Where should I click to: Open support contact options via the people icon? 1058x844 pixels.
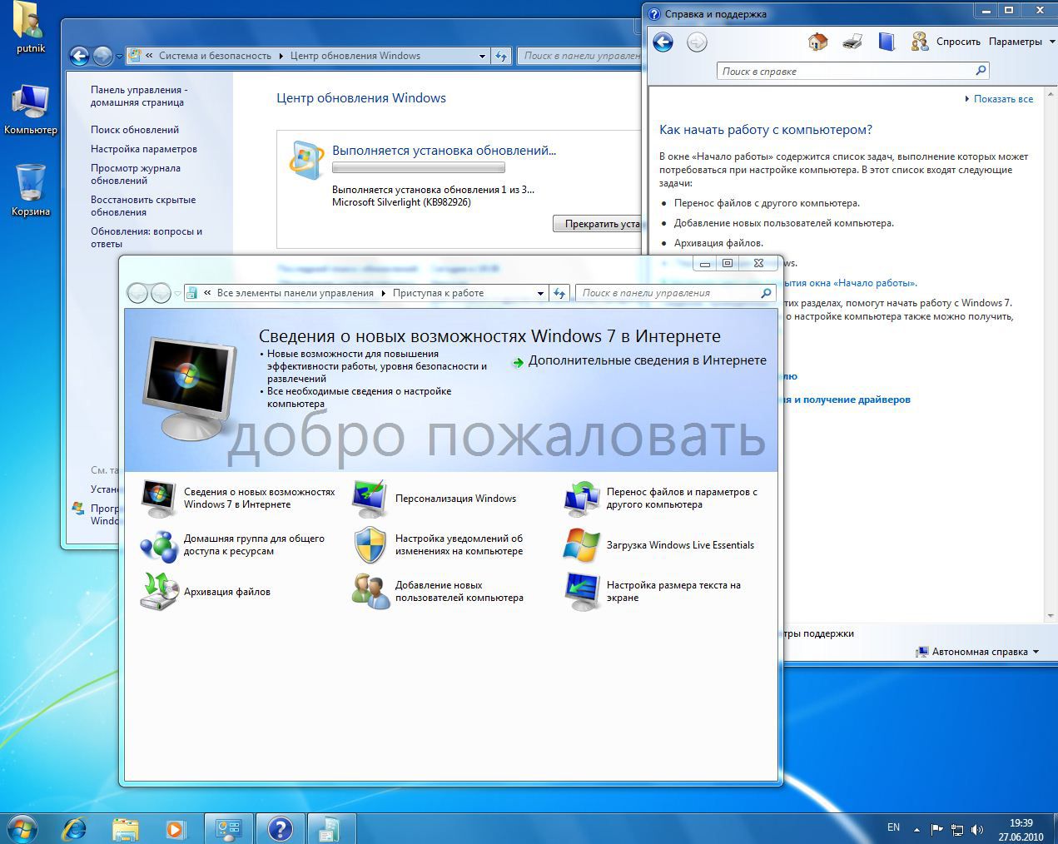pyautogui.click(x=919, y=42)
